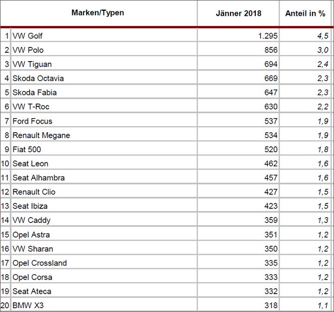Click the Renault Megane entry

[x=41, y=135]
